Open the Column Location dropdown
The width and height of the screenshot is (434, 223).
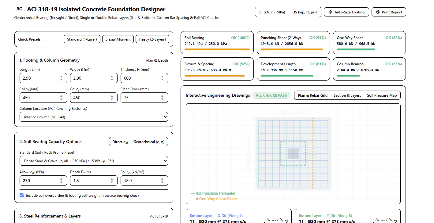(x=94, y=117)
